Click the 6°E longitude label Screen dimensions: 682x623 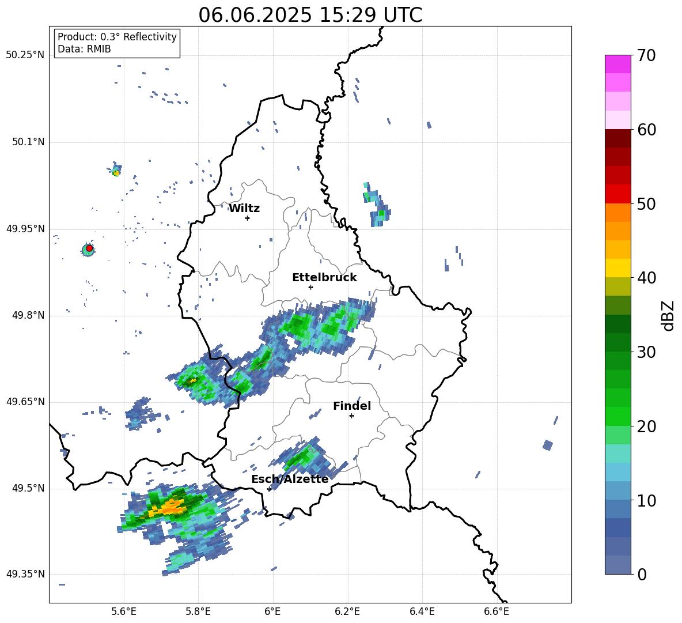pos(272,611)
